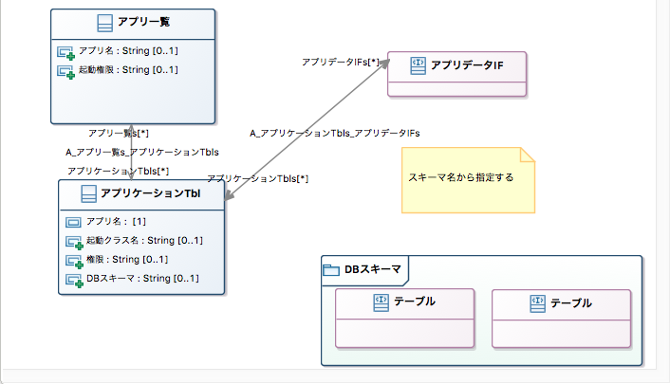Select the DBスキーマ package tab label
This screenshot has height=384, width=670.
373,269
